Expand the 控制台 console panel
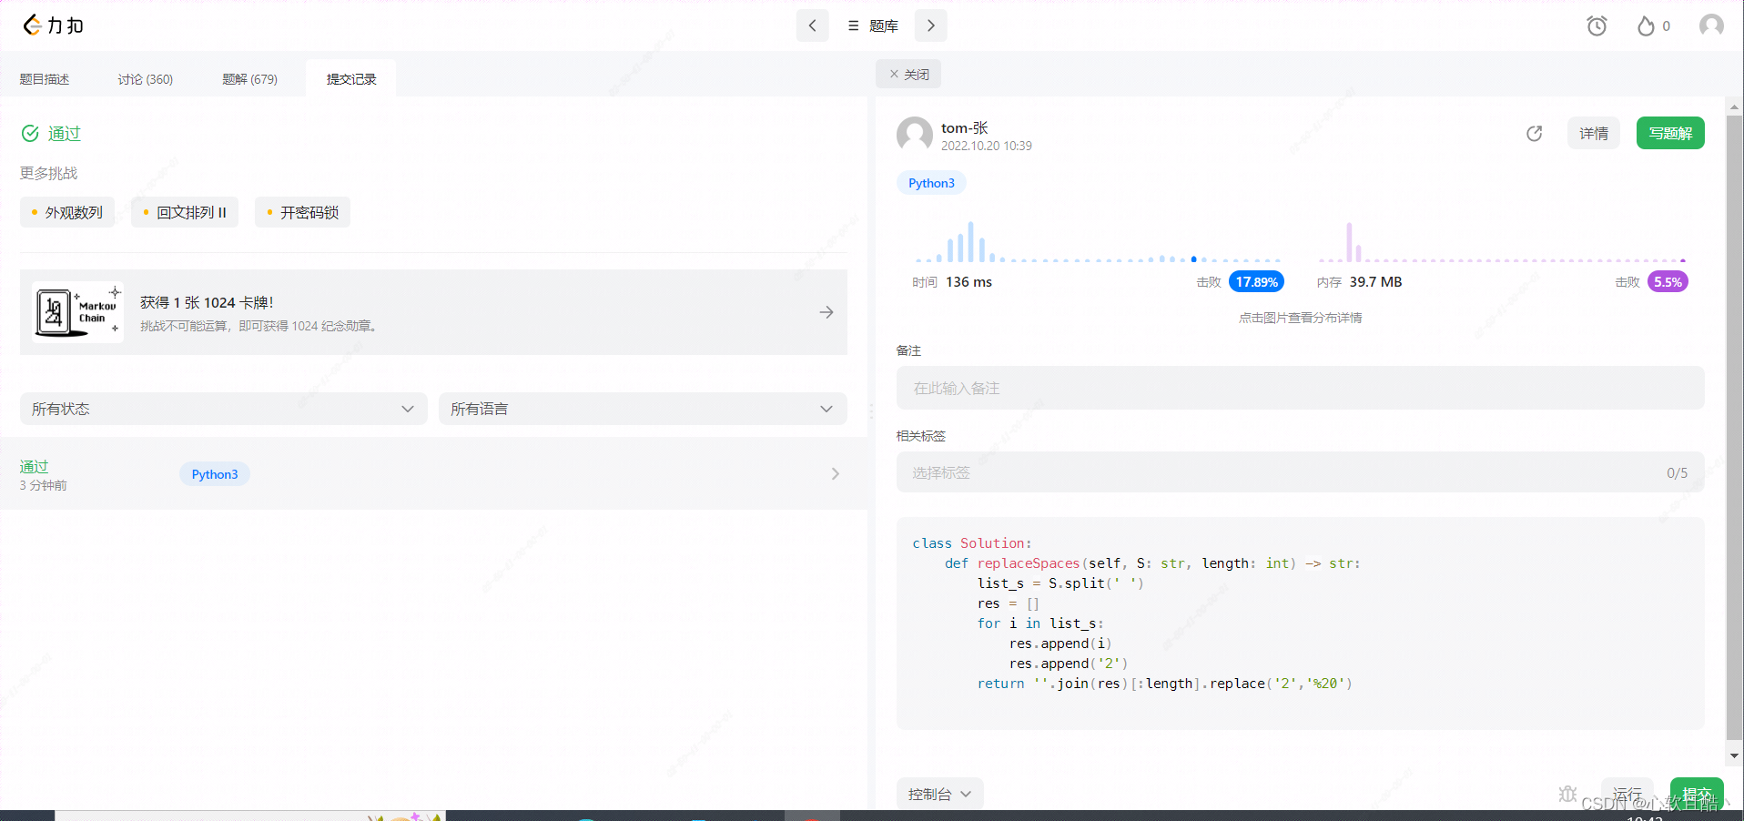The height and width of the screenshot is (821, 1744). click(939, 794)
